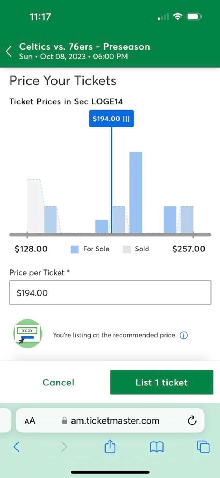The width and height of the screenshot is (220, 478).
Task: Tap the Wi-Fi indicator in the status bar
Action: 177,16
